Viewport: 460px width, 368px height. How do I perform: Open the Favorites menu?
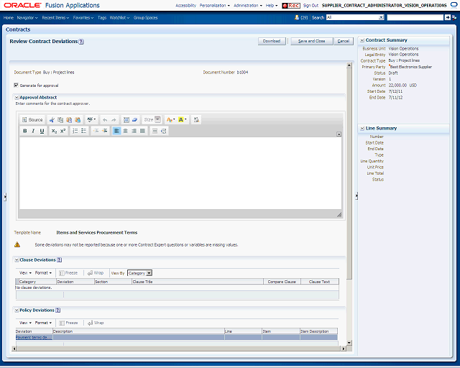click(83, 17)
